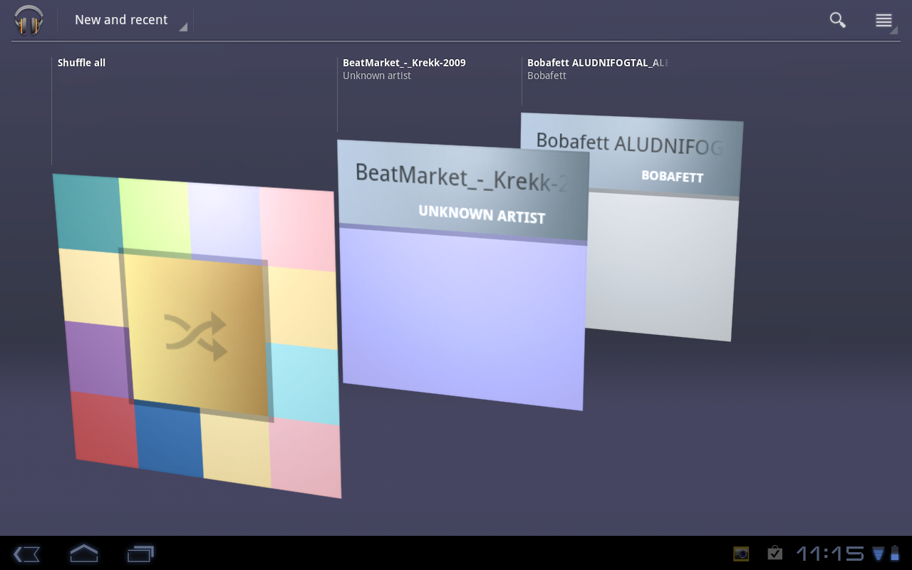This screenshot has height=570, width=912.
Task: Select the BeatMarket_-_Krekk-2009 title label
Action: pyautogui.click(x=404, y=63)
